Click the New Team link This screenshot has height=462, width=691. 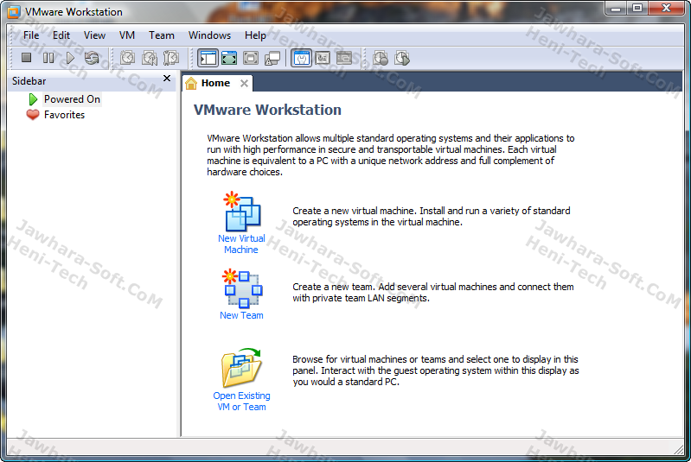coord(241,315)
